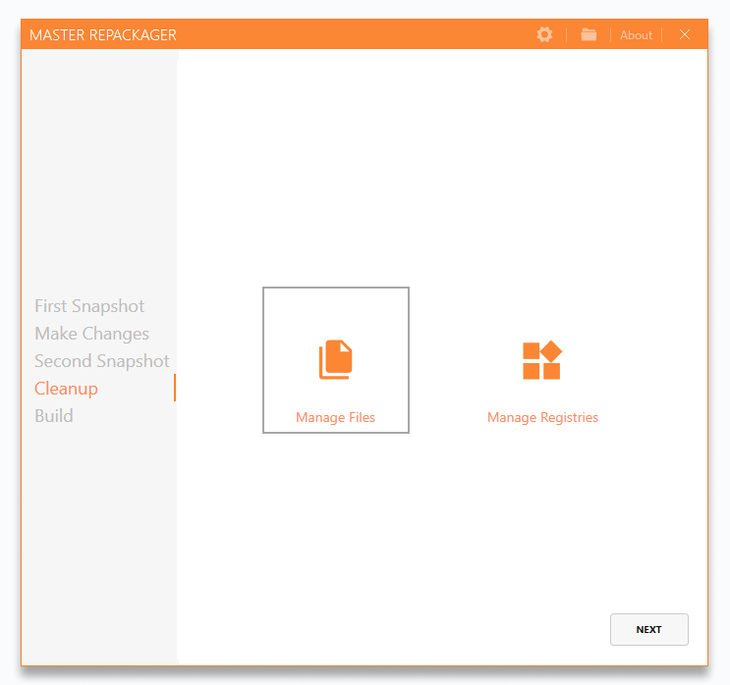Click blank white area left of NEXT button

[442, 629]
